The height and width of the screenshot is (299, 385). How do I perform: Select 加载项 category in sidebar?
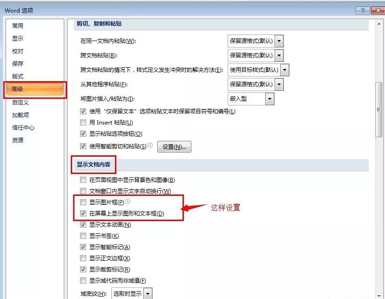click(20, 115)
